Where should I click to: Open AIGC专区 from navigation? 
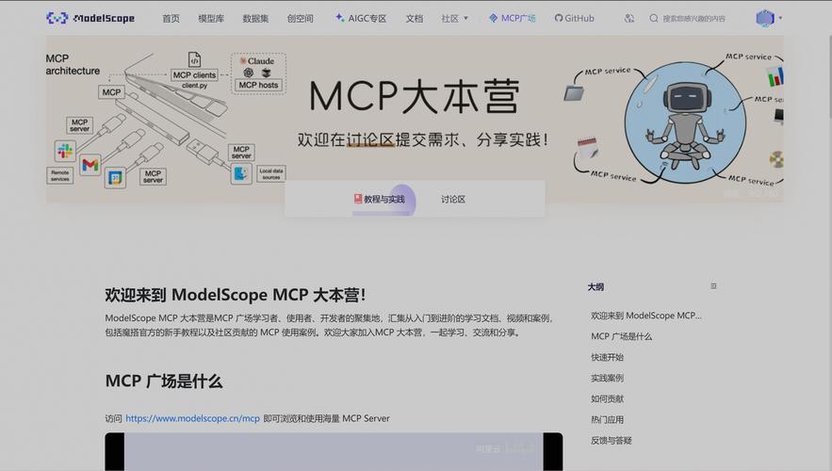point(361,19)
